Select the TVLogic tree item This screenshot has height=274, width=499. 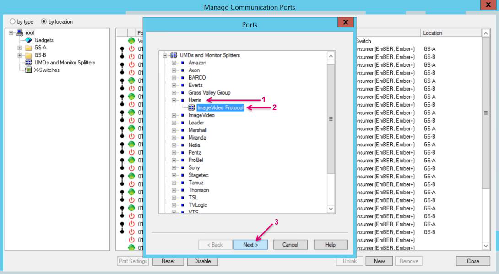[197, 205]
